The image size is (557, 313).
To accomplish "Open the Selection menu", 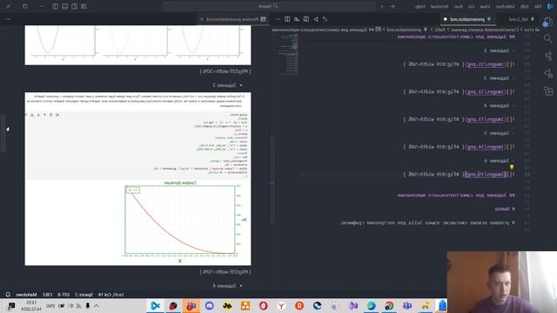I will click(x=505, y=6).
